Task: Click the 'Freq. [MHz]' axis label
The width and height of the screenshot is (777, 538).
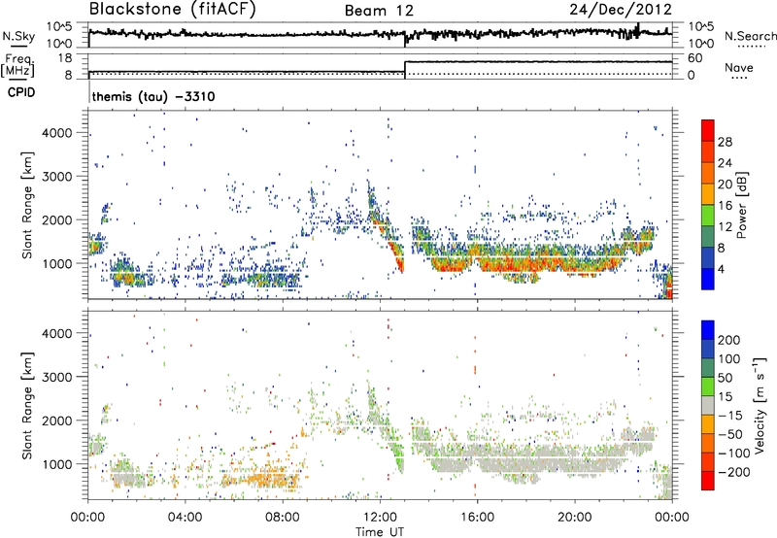Action: pos(18,65)
